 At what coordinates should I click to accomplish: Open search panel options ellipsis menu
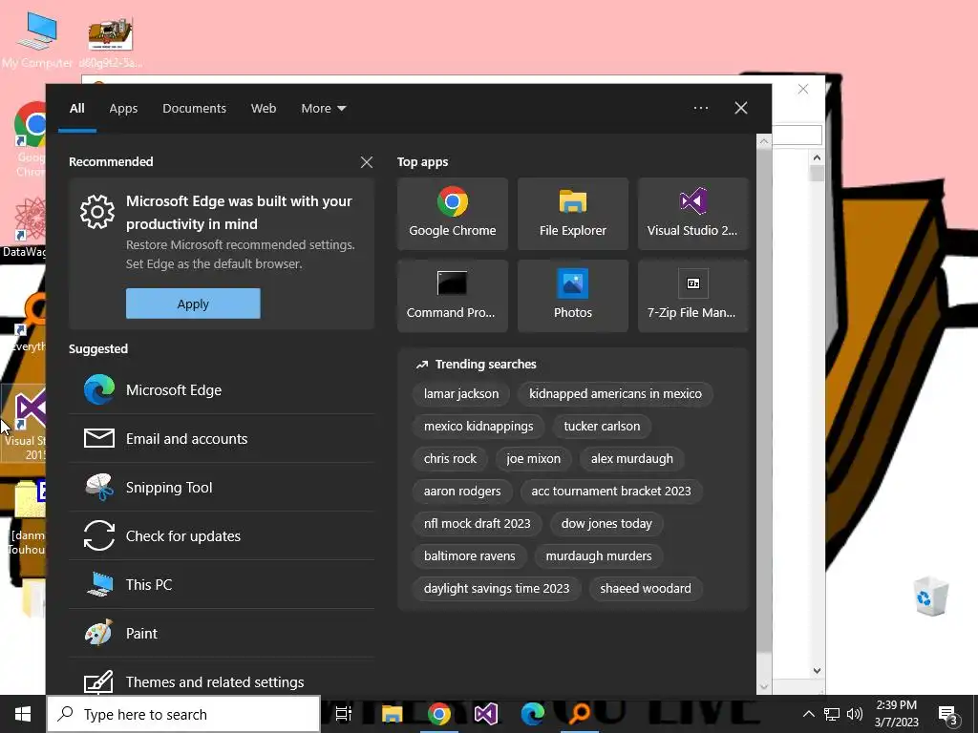point(701,108)
